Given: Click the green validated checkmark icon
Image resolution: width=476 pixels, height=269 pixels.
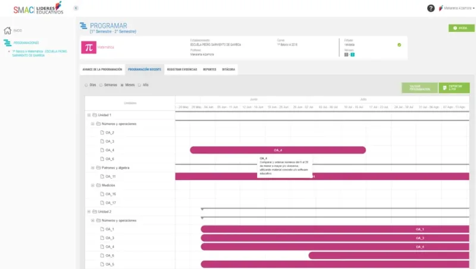Looking at the screenshot, I should point(399,45).
